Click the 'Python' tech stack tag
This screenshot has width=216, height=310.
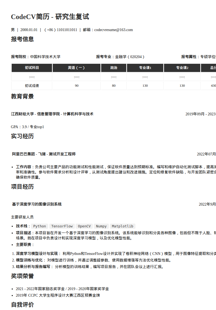[39, 226]
